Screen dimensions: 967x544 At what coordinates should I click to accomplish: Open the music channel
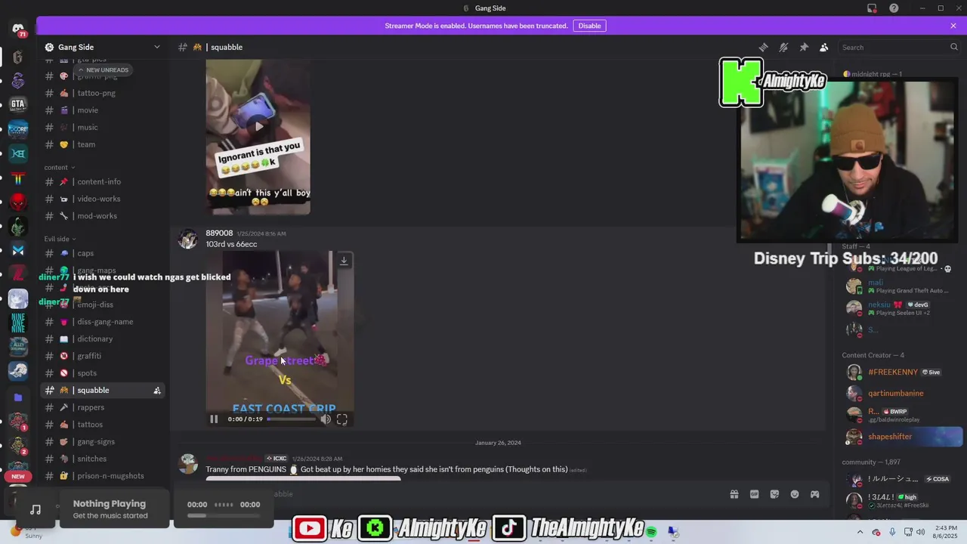[x=103, y=127]
